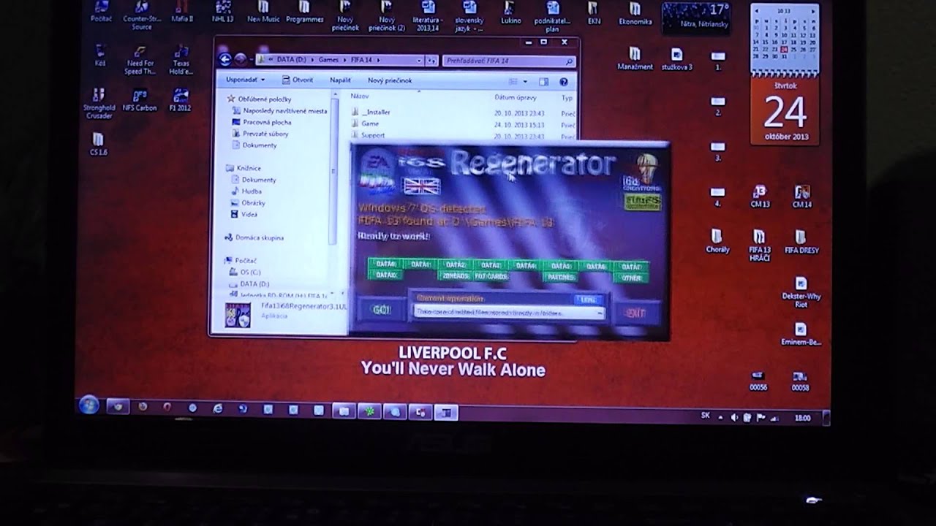Open Eminem-Be... file on desktop
This screenshot has width=936, height=526.
(801, 334)
